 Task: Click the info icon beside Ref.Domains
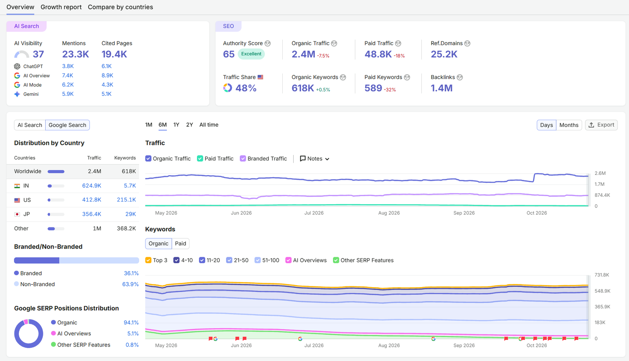click(x=467, y=43)
